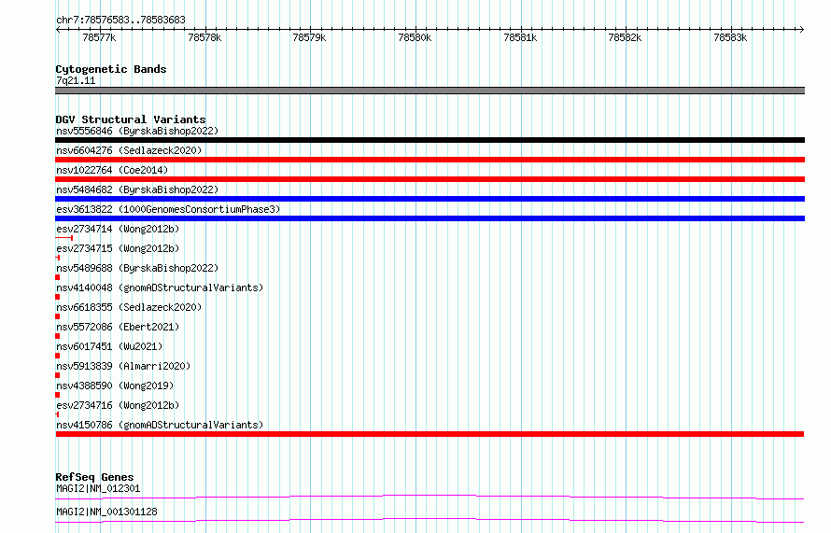Image resolution: width=831 pixels, height=533 pixels.
Task: Select the magenta MAGI2|NM_012301 intron line
Action: (x=430, y=497)
